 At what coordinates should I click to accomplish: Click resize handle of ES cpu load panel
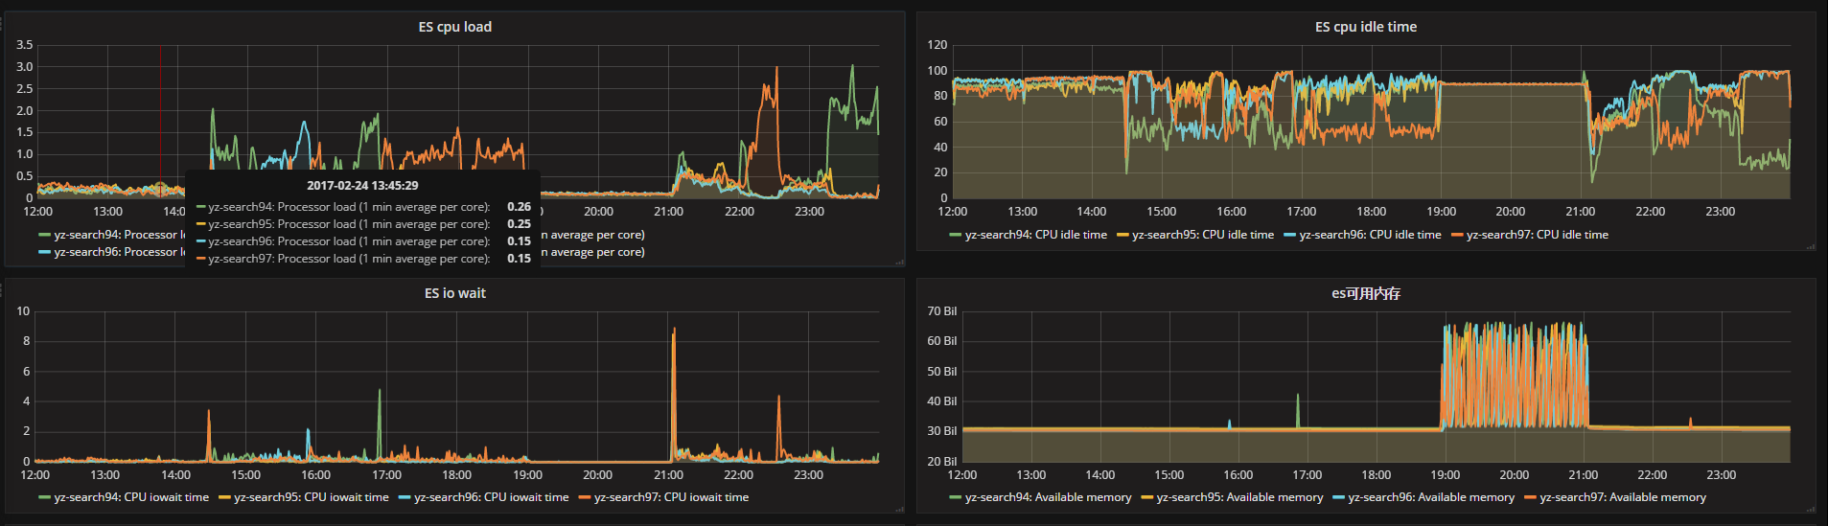coord(899,262)
